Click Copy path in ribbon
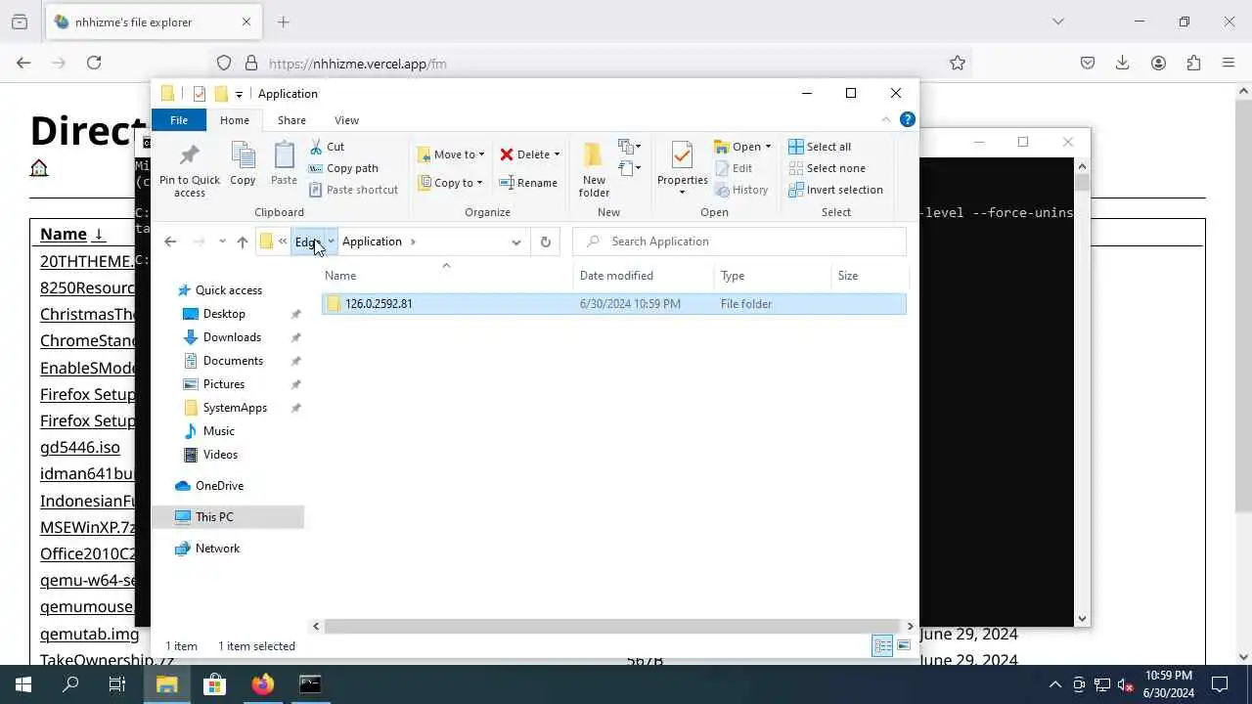 (343, 168)
